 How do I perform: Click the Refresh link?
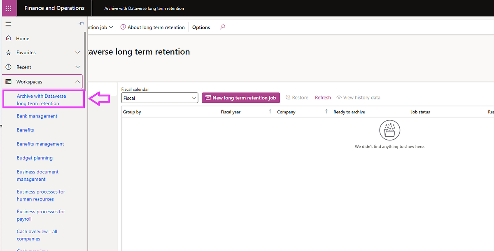323,97
